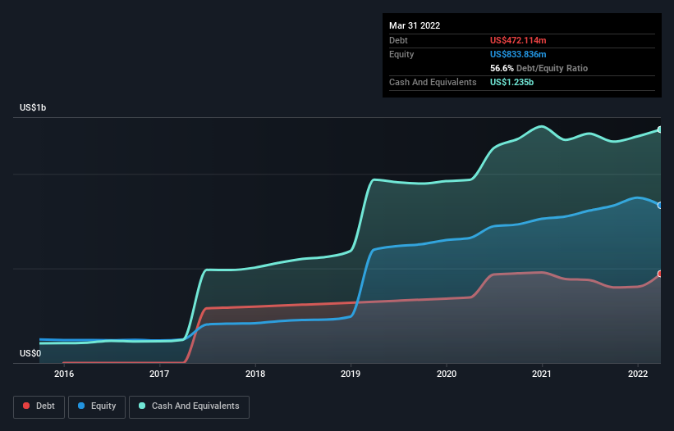This screenshot has height=431, width=674.
Task: Click the US$472.114m debt value
Action: pyautogui.click(x=518, y=40)
